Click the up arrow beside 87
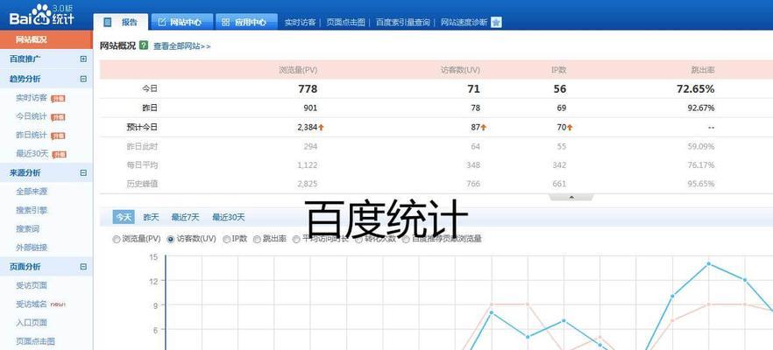The image size is (773, 350). click(x=484, y=128)
